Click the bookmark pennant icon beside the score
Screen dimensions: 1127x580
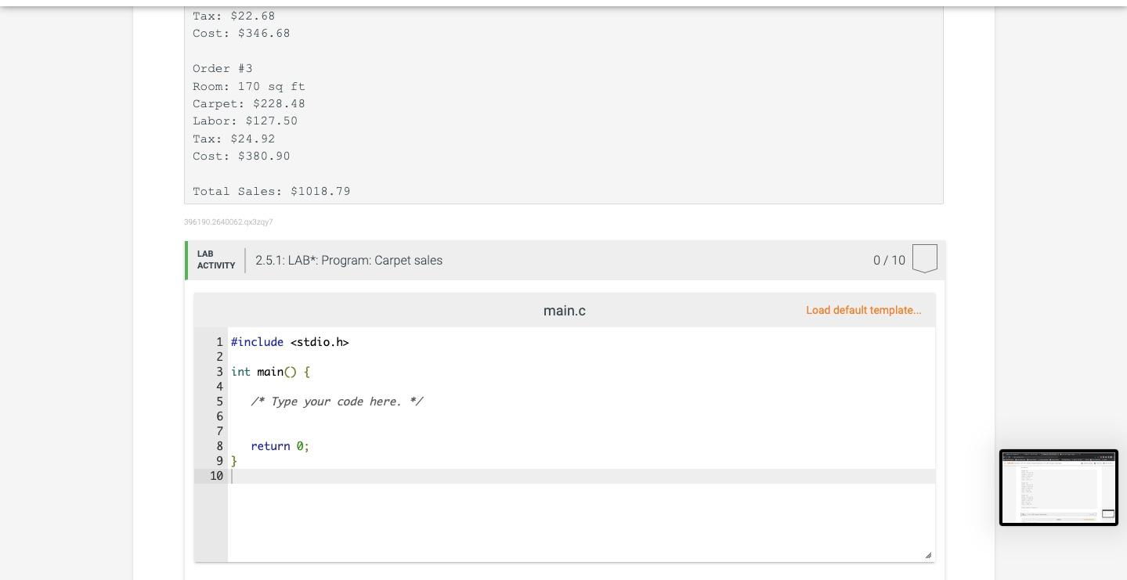[x=924, y=258]
